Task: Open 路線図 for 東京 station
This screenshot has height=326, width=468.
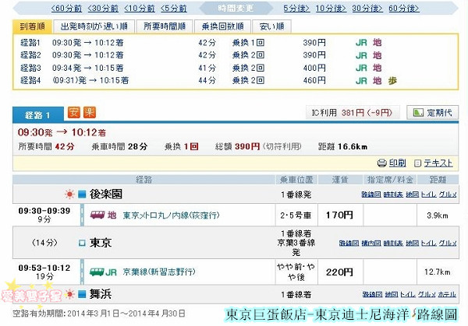Action: pyautogui.click(x=349, y=244)
